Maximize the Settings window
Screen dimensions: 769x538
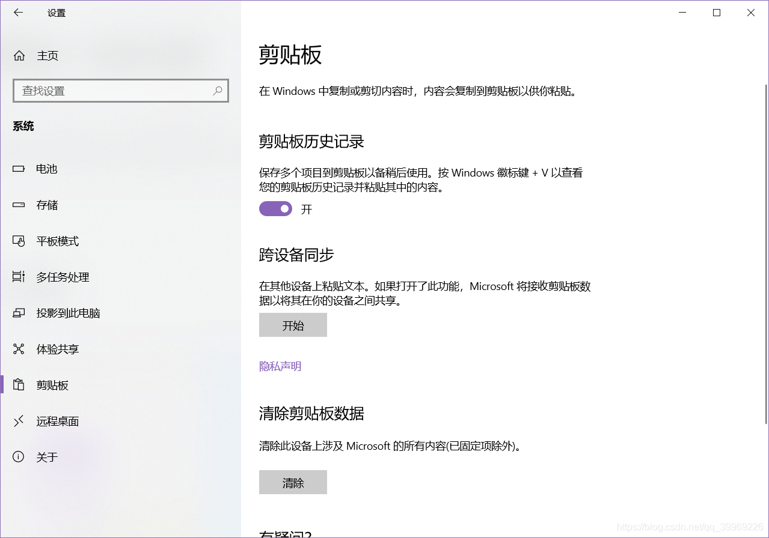tap(717, 12)
